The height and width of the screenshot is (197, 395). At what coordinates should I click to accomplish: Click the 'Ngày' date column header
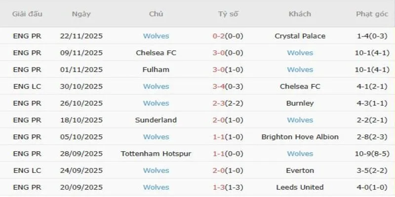point(81,14)
